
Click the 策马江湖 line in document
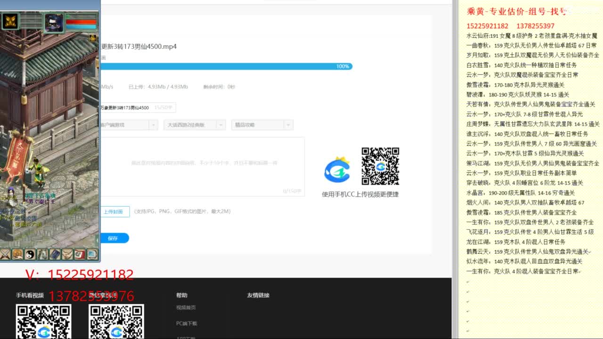coord(533,163)
